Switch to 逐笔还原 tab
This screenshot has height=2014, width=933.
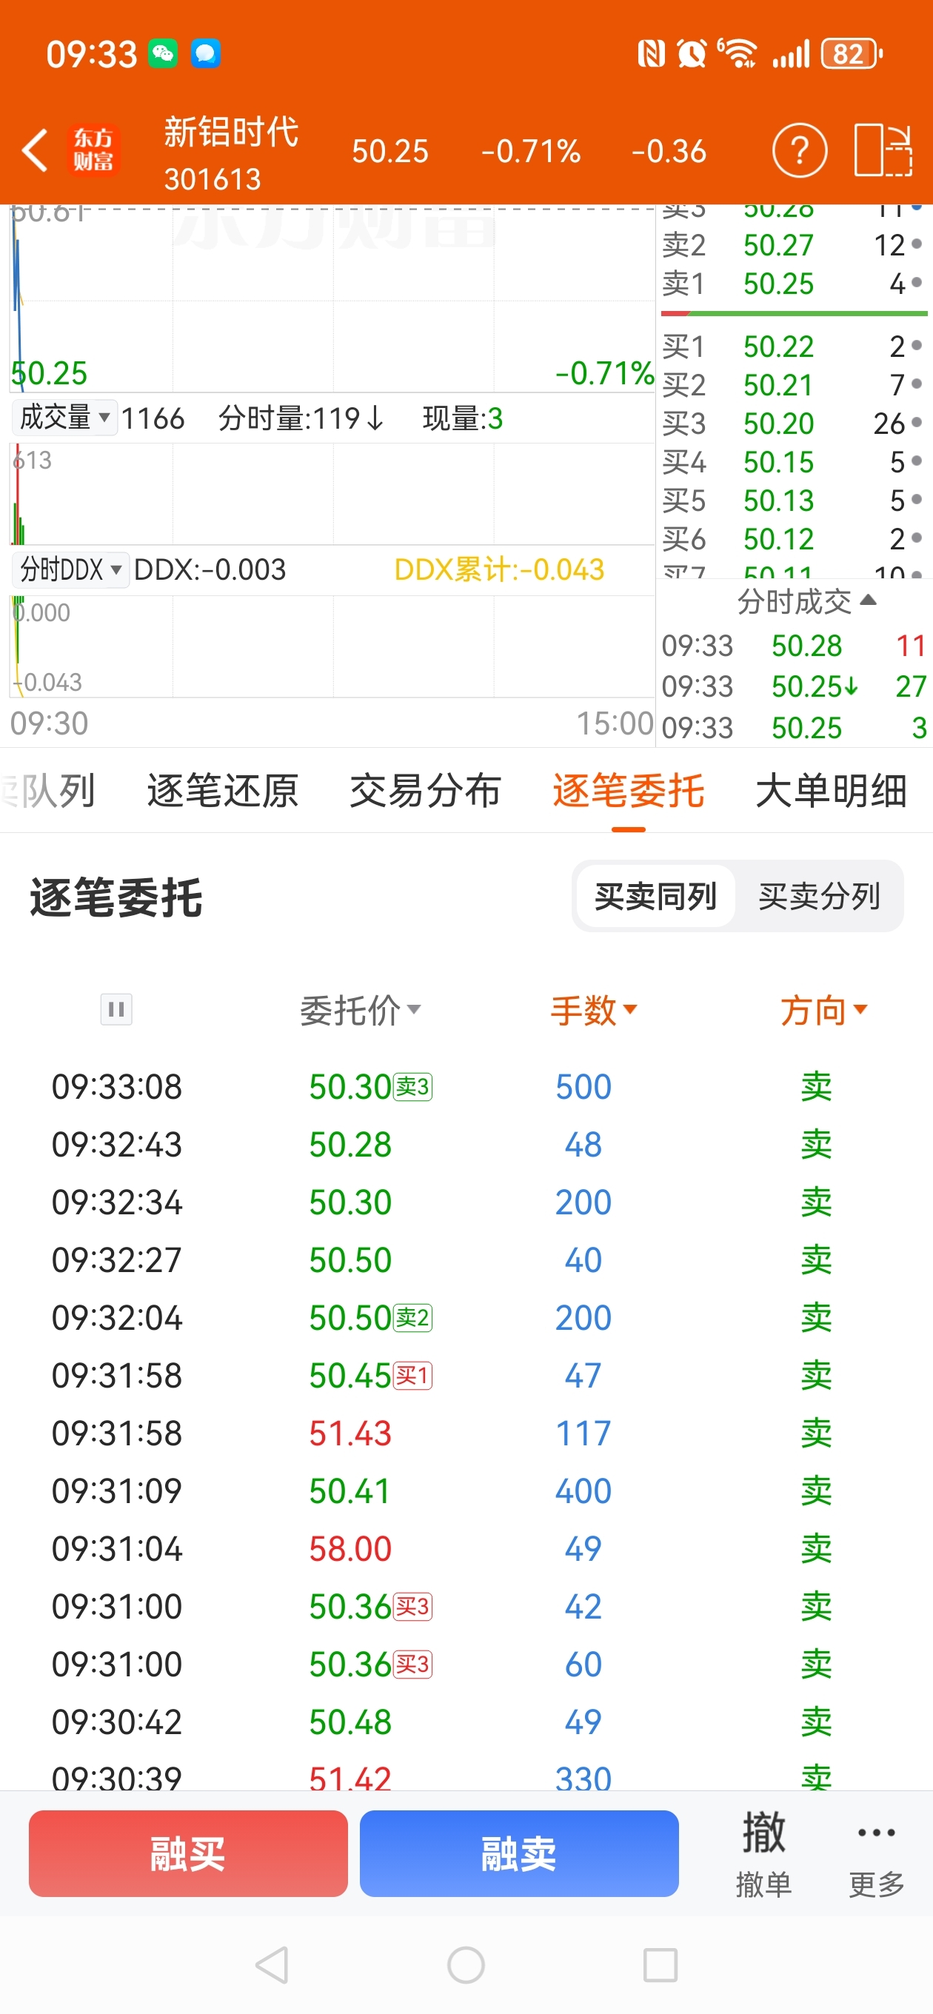[x=223, y=791]
